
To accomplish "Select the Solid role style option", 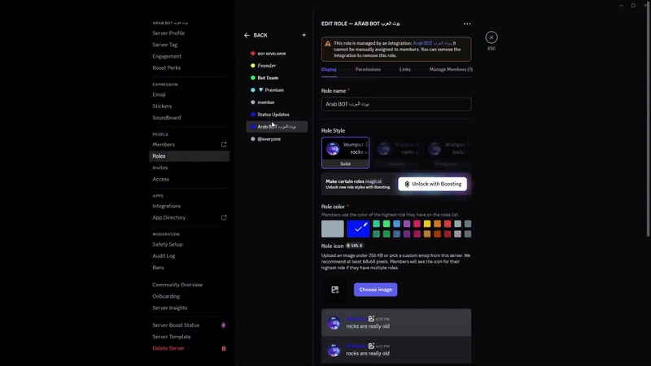I will (x=345, y=153).
